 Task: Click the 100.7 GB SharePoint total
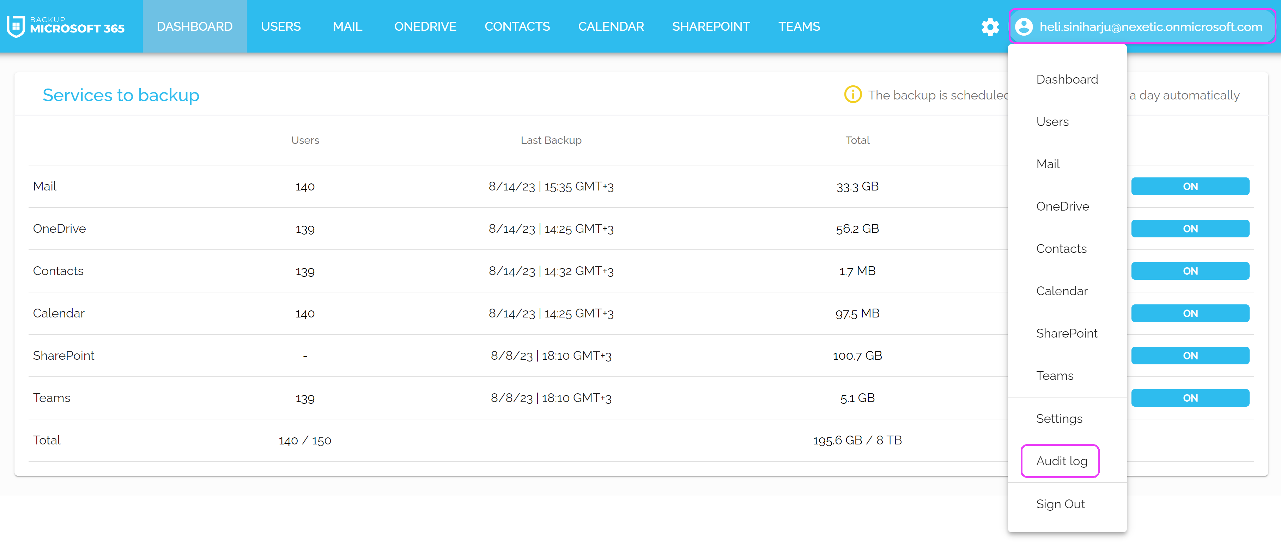point(857,356)
